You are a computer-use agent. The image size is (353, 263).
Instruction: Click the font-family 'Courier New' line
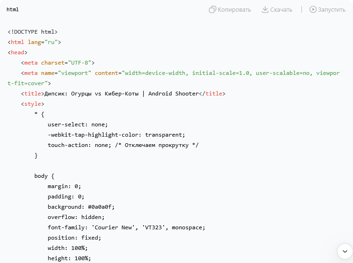click(x=126, y=227)
